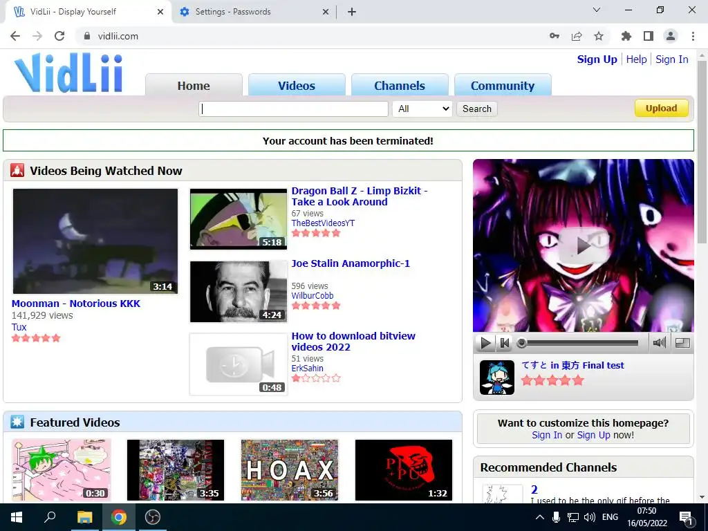
Task: Open the notification center icon
Action: click(685, 518)
